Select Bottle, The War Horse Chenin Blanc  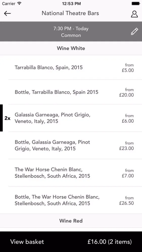71,200
